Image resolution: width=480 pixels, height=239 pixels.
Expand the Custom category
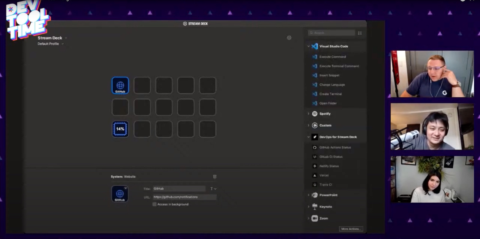(x=308, y=125)
